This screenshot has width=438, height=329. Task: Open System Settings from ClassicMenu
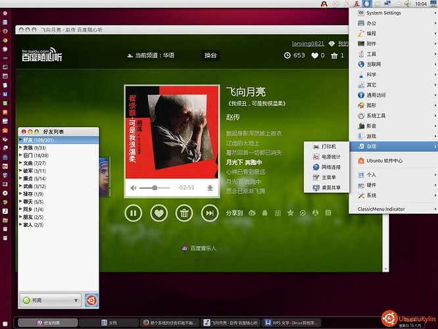tap(383, 13)
